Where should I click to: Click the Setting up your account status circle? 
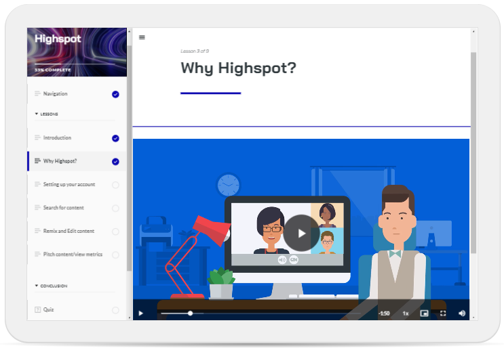click(115, 185)
